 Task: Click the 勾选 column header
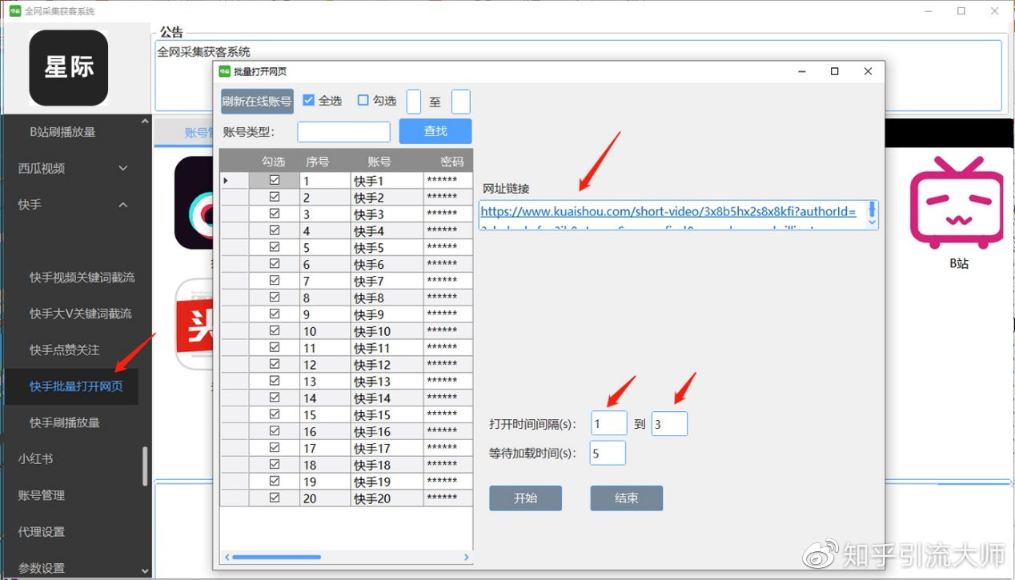[274, 161]
